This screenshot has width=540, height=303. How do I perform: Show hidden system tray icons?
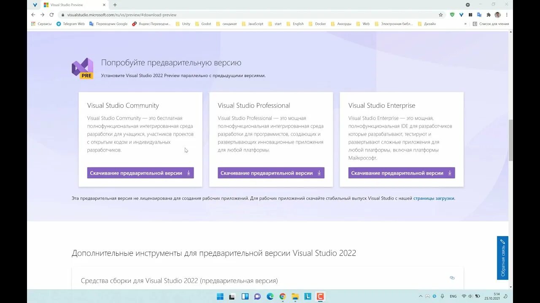click(421, 296)
